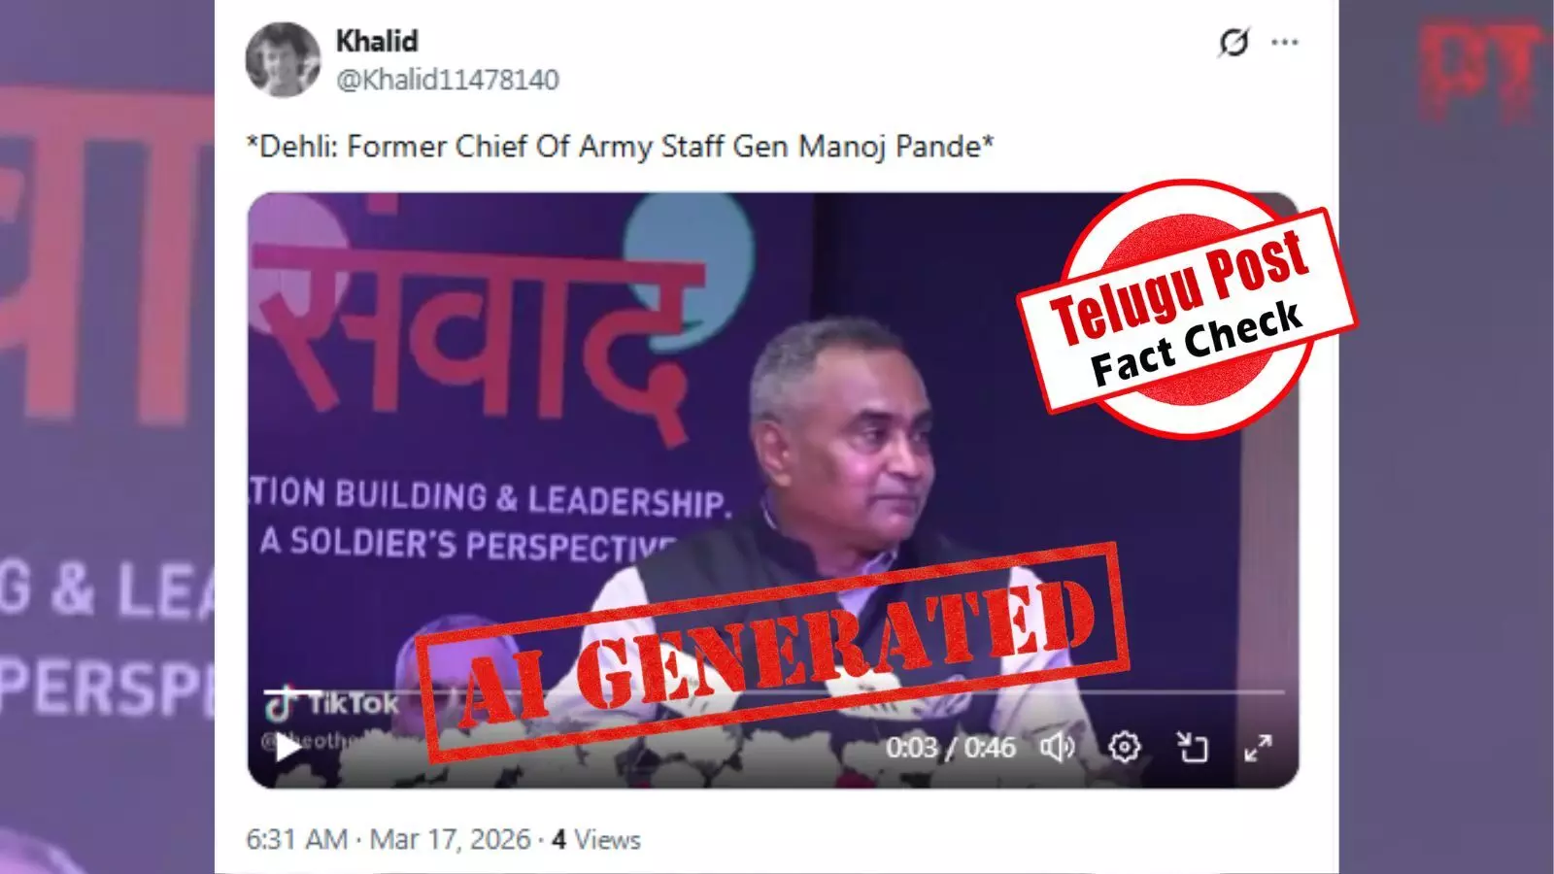Click the Telugu Post Fact Check badge
Image resolution: width=1554 pixels, height=874 pixels.
click(x=1186, y=309)
